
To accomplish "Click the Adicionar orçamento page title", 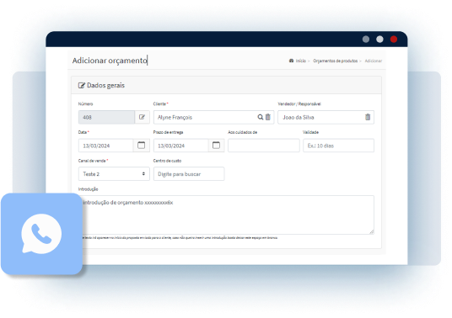I will [x=110, y=61].
